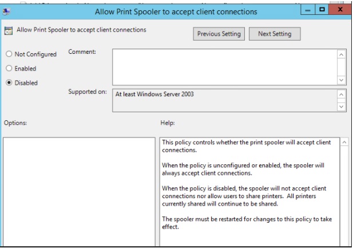
Task: Click inside the empty Options panel
Action: click(x=79, y=192)
